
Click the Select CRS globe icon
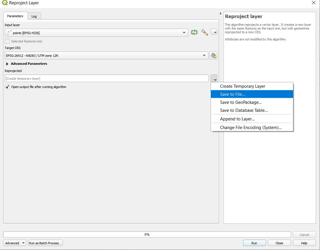pos(213,56)
